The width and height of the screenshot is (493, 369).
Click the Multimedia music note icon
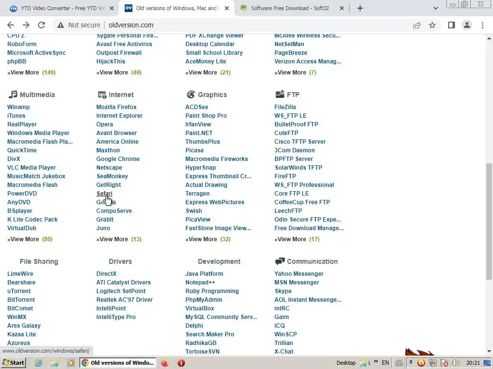tap(13, 95)
